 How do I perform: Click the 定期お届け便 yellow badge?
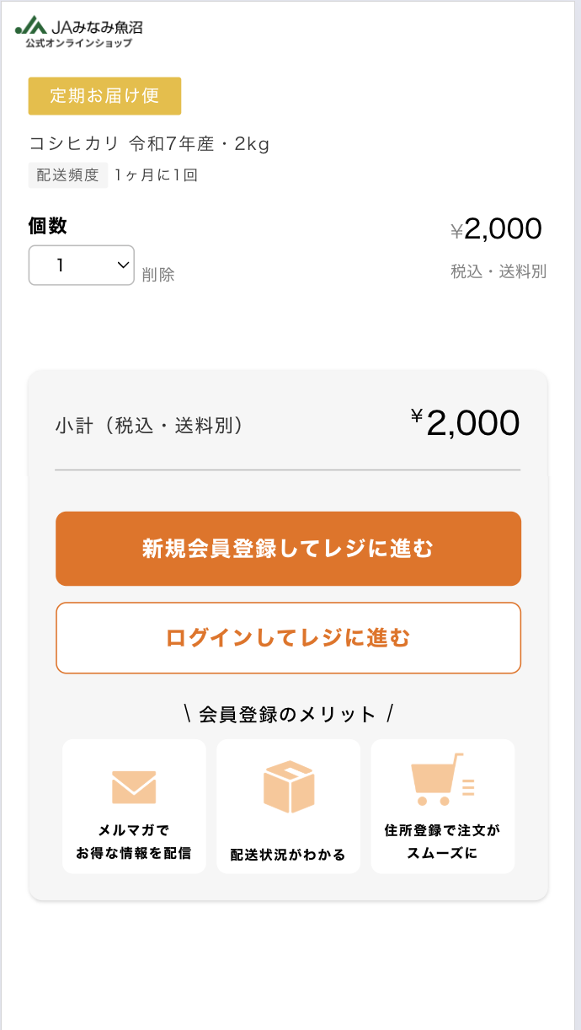(x=104, y=96)
